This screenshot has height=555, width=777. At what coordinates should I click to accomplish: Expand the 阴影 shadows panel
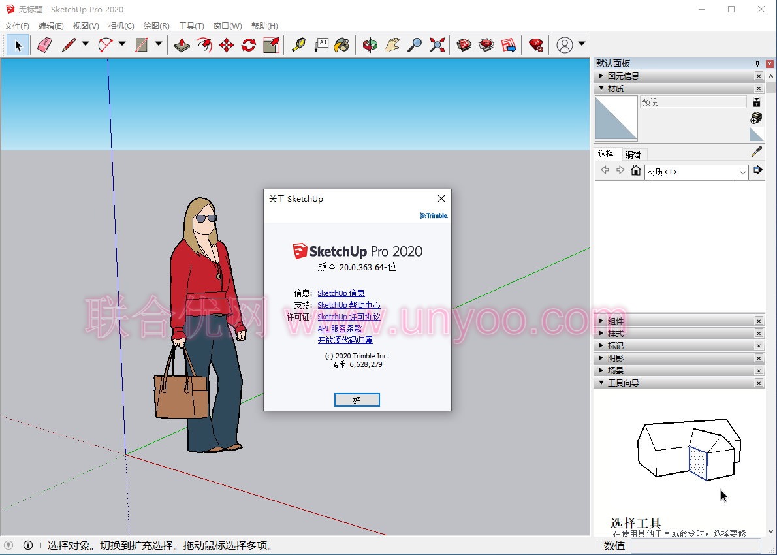pyautogui.click(x=615, y=358)
